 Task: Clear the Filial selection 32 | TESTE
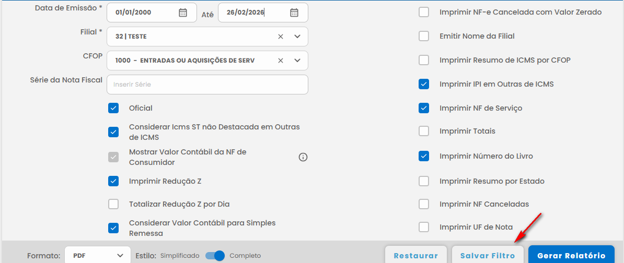[x=281, y=37]
